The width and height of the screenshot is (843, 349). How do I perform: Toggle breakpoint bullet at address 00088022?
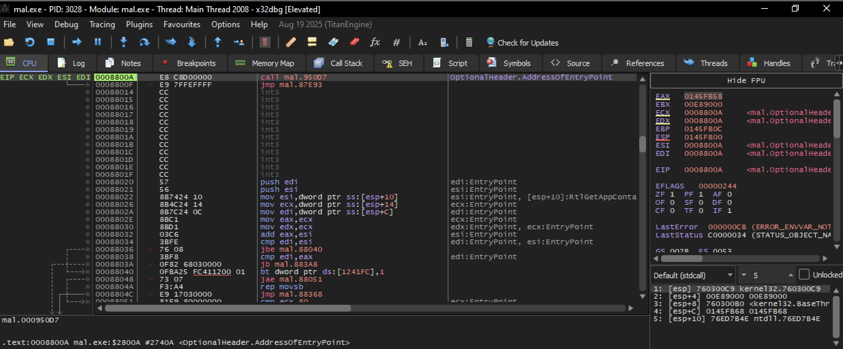point(88,197)
